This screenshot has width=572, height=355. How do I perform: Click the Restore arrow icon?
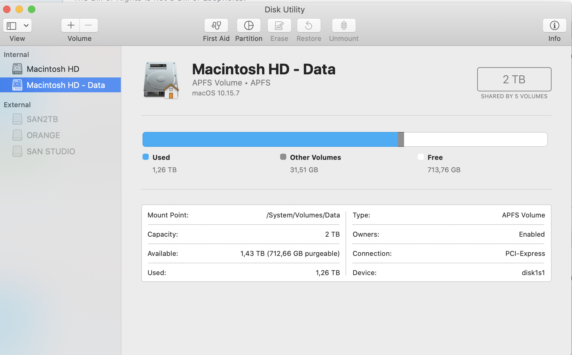coord(309,25)
